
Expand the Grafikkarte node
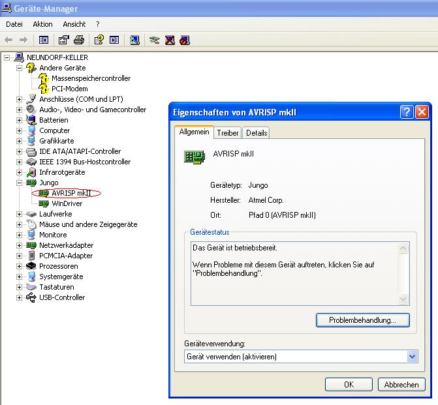[19, 141]
